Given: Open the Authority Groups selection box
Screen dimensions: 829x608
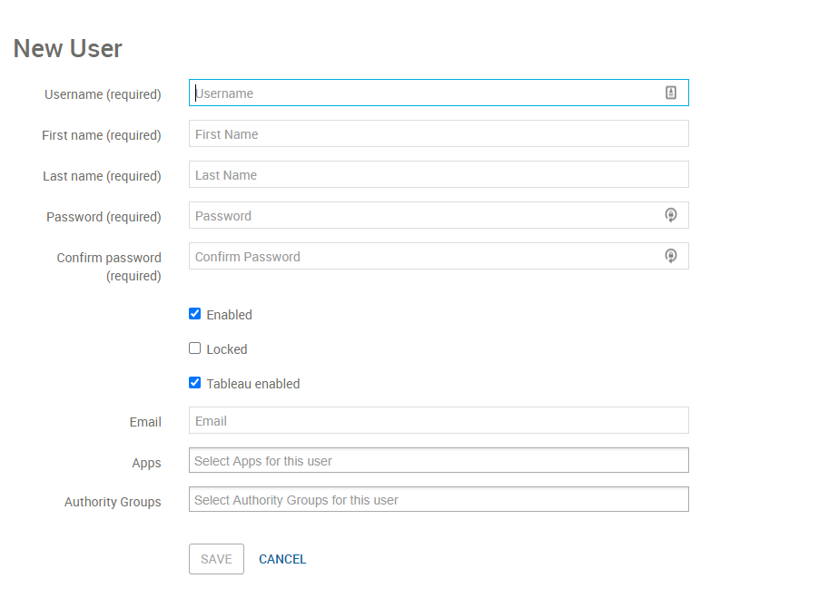Looking at the screenshot, I should tap(439, 499).
